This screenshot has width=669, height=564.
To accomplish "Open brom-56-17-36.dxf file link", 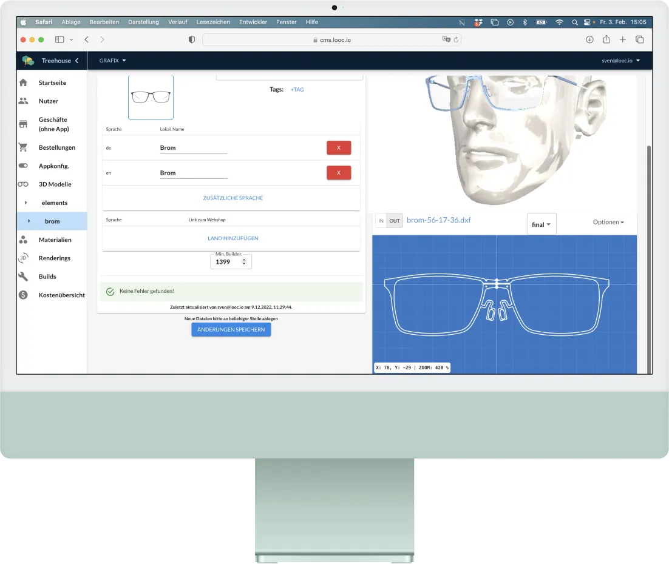I will pos(438,220).
